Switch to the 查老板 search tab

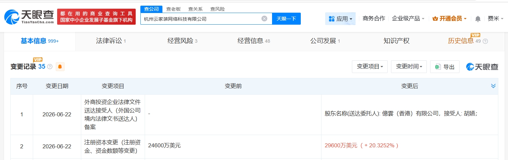[x=173, y=9]
